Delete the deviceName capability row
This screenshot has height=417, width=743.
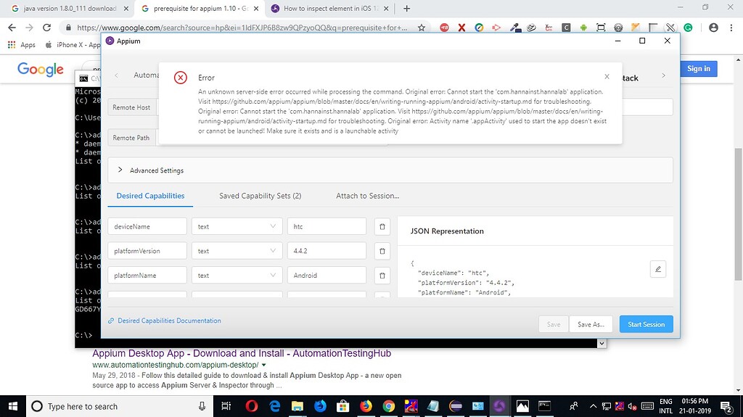click(x=382, y=226)
